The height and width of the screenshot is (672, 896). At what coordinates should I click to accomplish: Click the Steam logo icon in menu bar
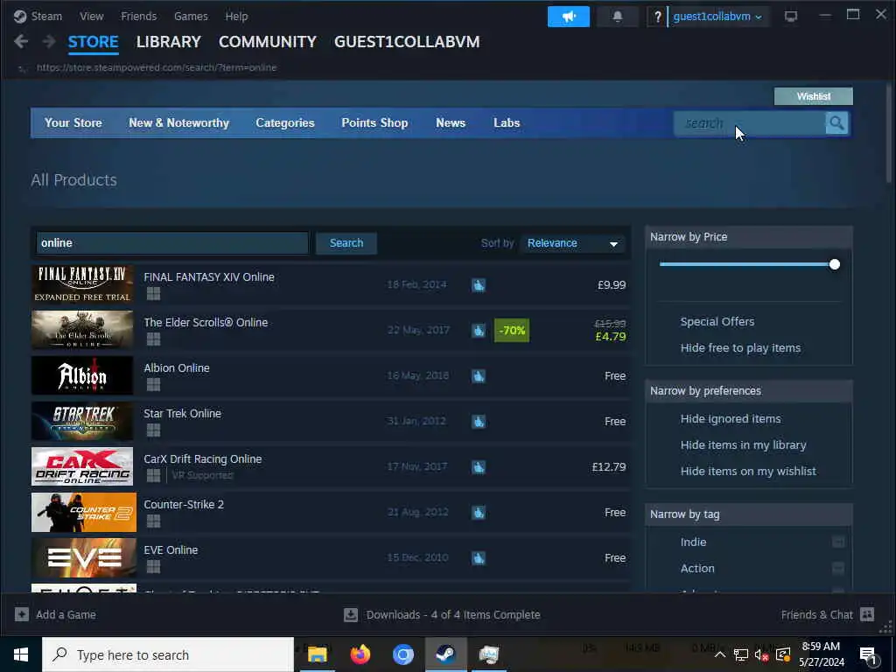20,17
